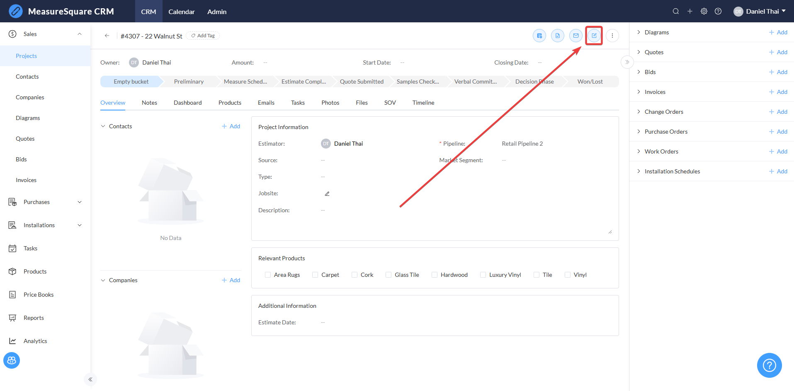Open the three-dot more options menu
794x391 pixels.
612,36
